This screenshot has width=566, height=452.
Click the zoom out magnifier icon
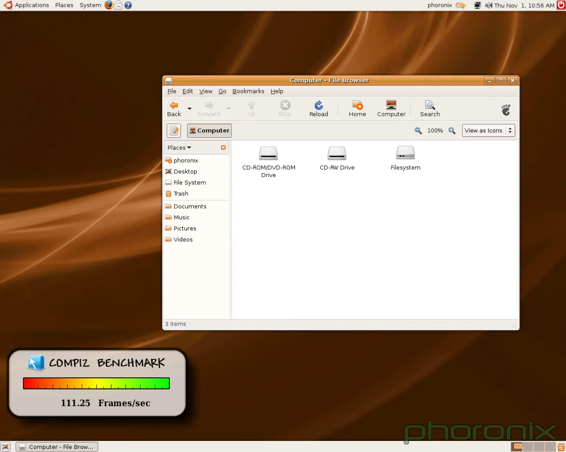click(x=418, y=131)
